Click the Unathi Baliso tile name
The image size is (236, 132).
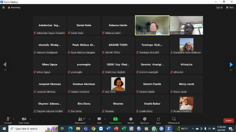152,104
